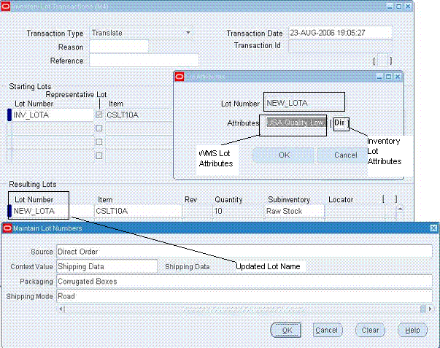Click the Reason input field
This screenshot has height=348, width=440.
(x=119, y=46)
